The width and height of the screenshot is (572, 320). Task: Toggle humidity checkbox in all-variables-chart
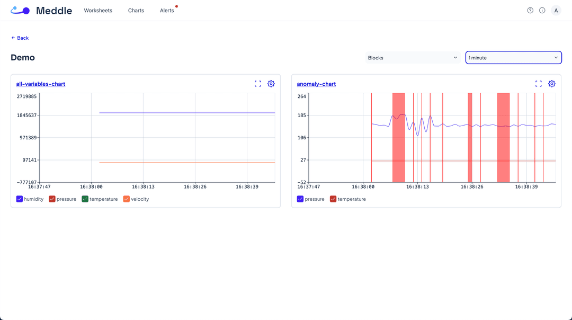20,199
